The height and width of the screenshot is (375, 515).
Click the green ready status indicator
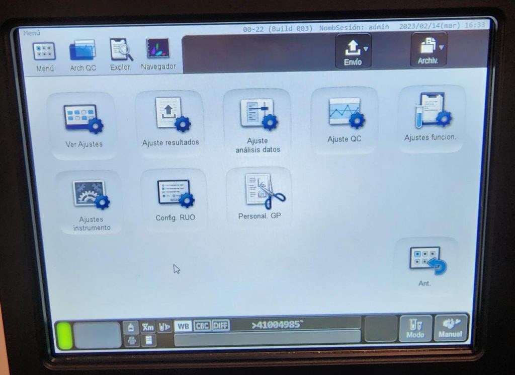tap(64, 335)
